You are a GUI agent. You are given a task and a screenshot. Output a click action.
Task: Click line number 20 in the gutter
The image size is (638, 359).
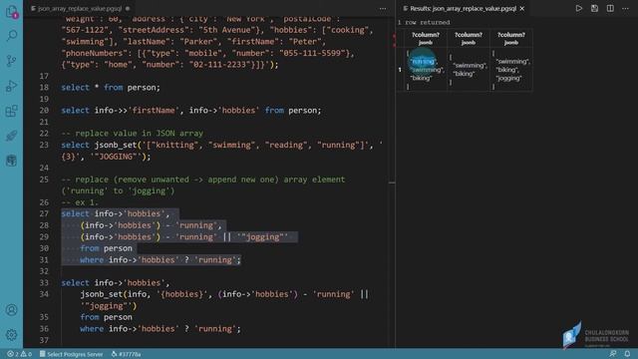tap(44, 111)
